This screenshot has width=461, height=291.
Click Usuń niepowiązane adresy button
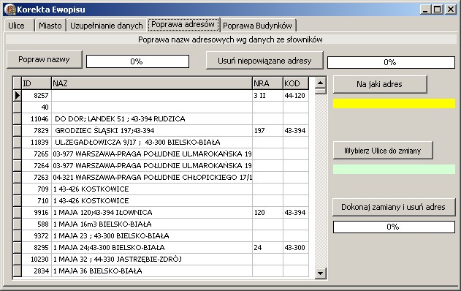point(264,61)
